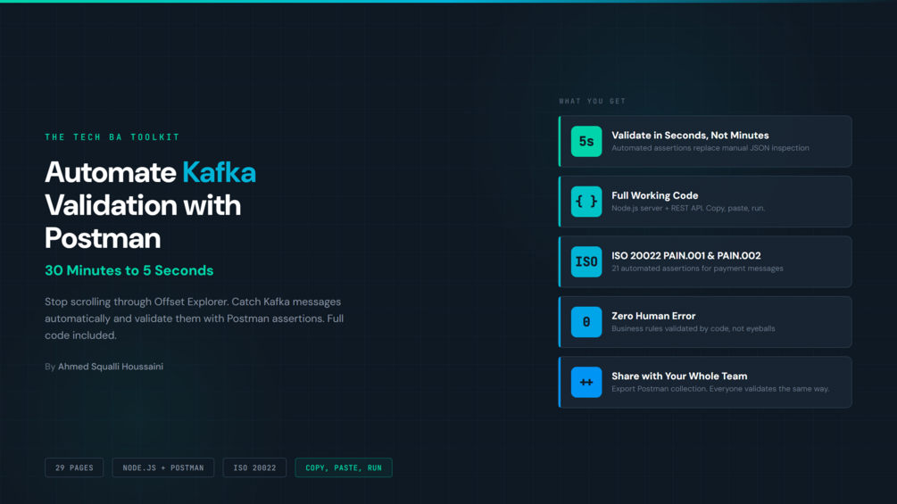Select the NODE.JS + POSTMAN tag
This screenshot has height=504, width=897.
(163, 467)
